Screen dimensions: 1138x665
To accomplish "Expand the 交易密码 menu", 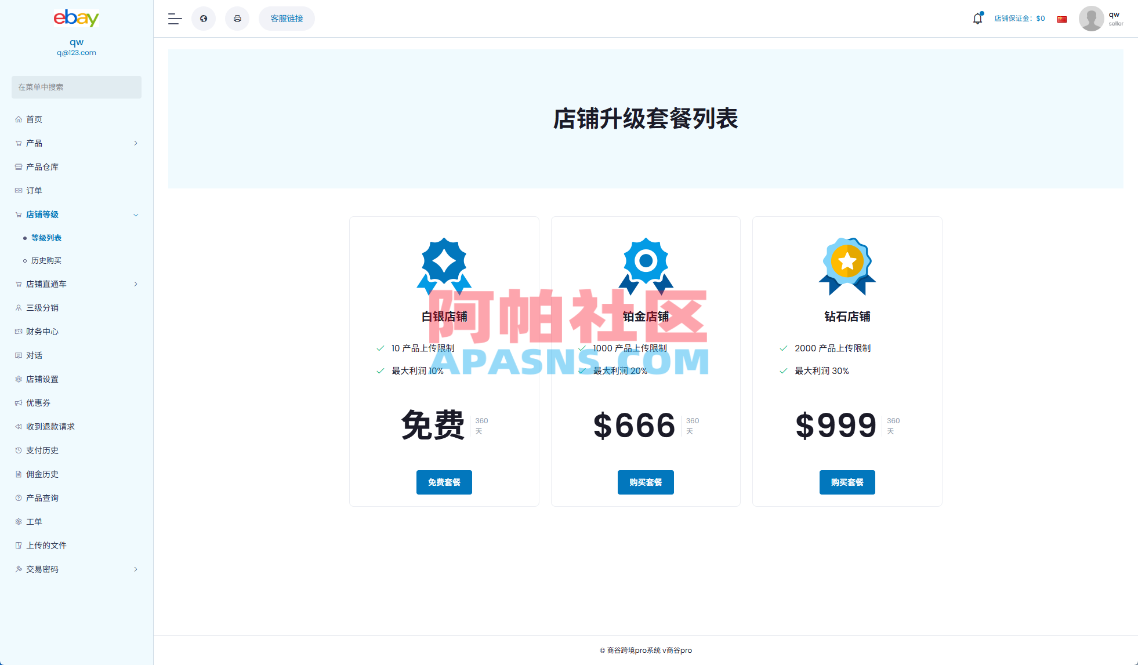I will (136, 569).
